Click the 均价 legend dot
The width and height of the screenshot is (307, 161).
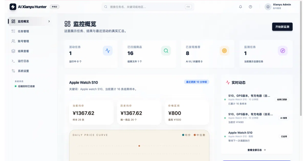click(x=183, y=135)
